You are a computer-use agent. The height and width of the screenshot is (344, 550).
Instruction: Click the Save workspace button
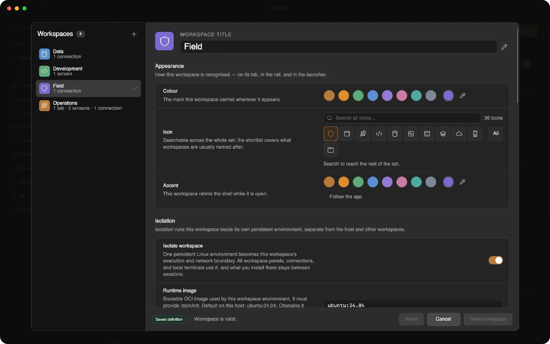(488, 319)
